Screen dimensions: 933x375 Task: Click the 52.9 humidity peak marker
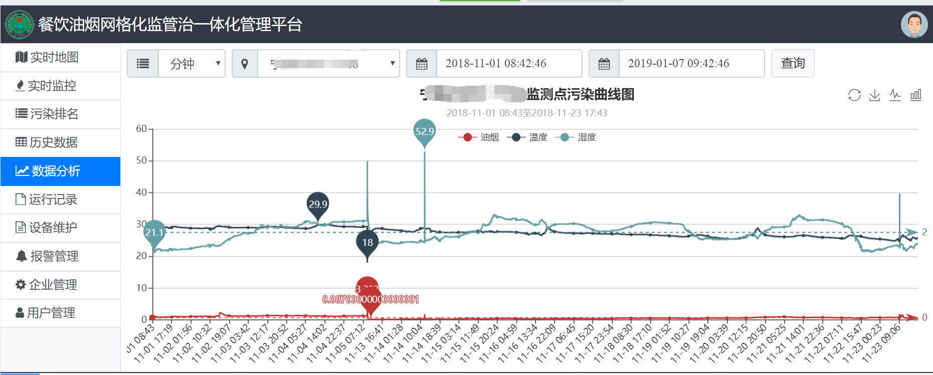(425, 132)
